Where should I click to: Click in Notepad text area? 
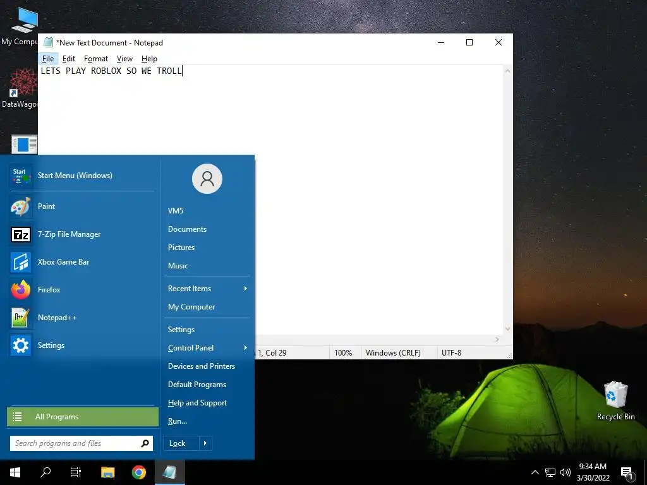click(x=270, y=200)
